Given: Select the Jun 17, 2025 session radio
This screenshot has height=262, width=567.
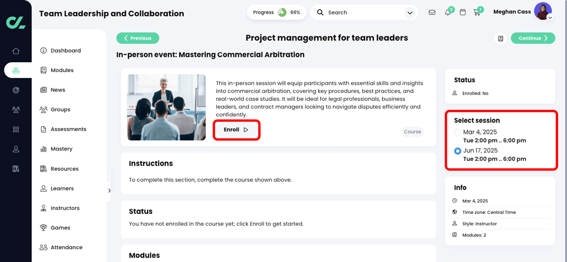Looking at the screenshot, I should (457, 151).
